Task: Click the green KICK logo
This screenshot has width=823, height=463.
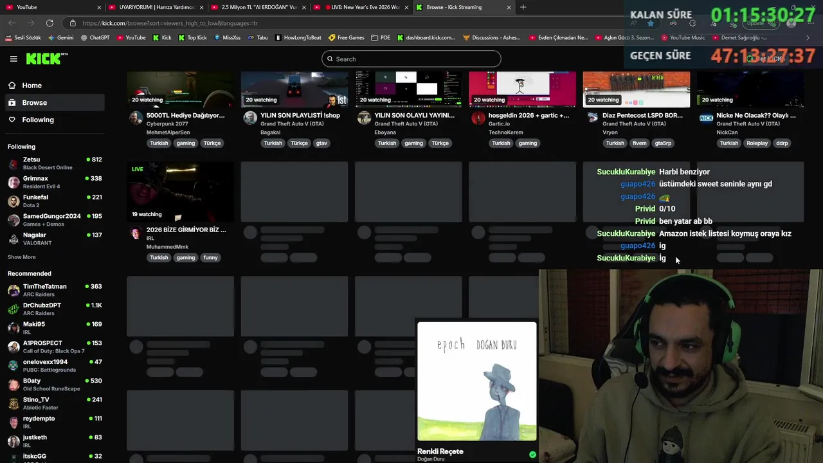Action: tap(46, 59)
